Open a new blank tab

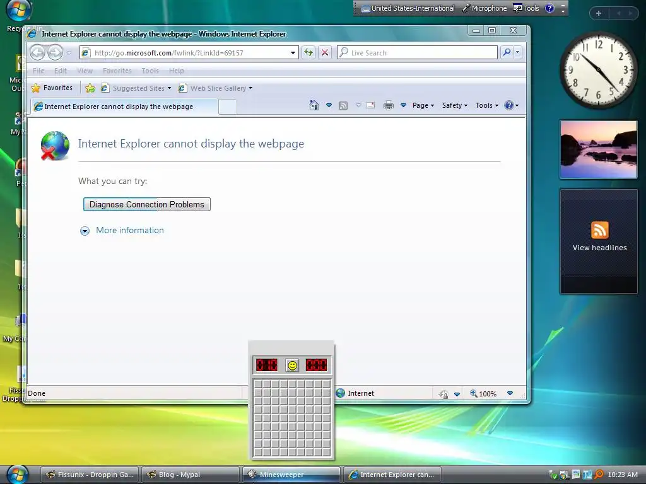click(227, 107)
